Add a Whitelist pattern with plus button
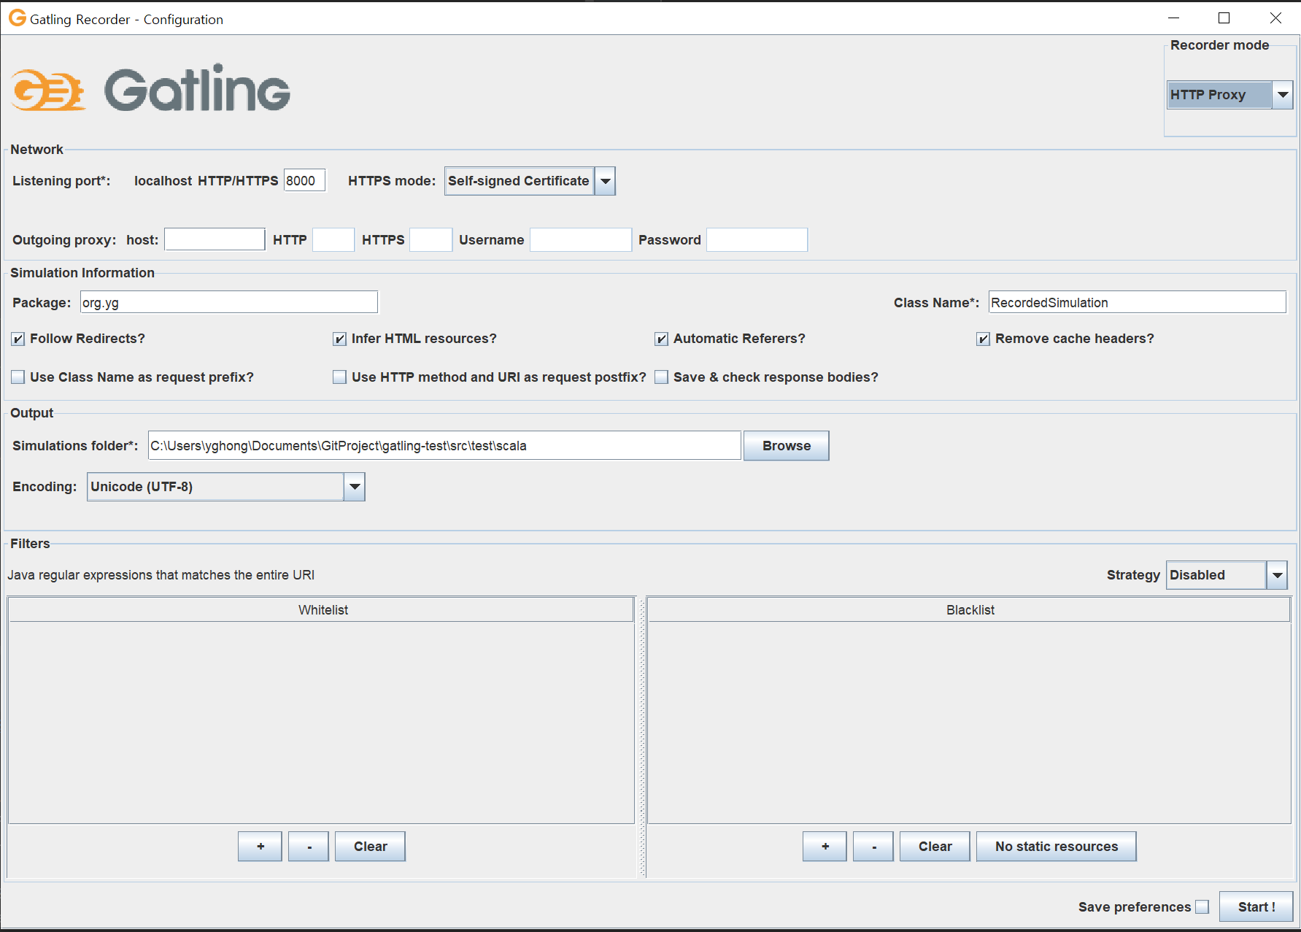The width and height of the screenshot is (1301, 932). point(260,847)
